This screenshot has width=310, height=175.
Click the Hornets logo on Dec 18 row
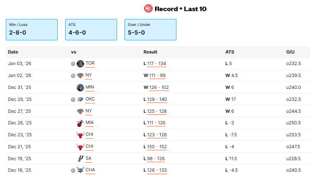pos(80,170)
